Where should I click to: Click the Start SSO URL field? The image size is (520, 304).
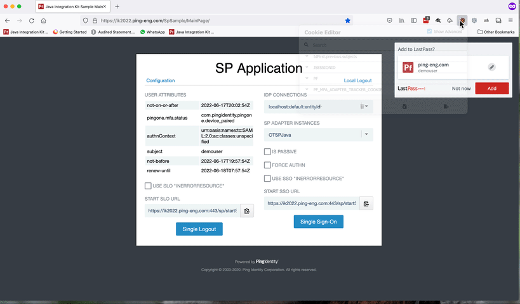click(x=312, y=203)
